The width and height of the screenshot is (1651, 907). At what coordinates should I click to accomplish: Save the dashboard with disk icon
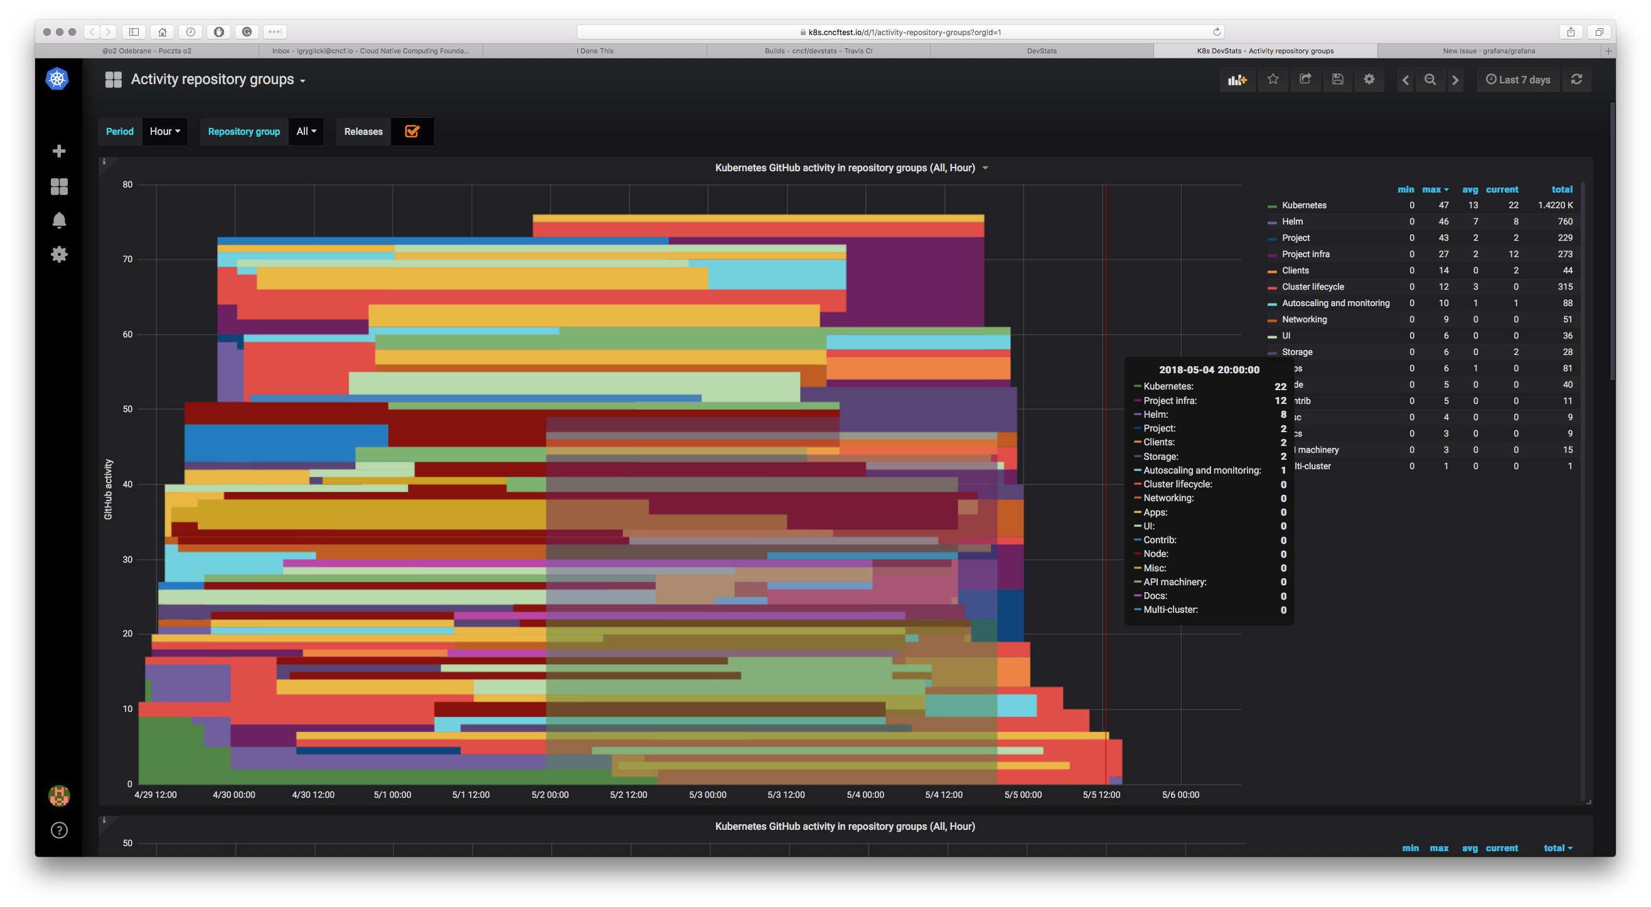point(1338,80)
